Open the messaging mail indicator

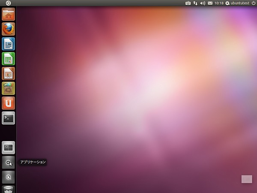pyautogui.click(x=210, y=3)
